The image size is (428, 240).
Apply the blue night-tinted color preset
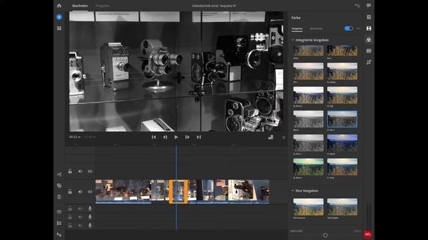coord(342,143)
